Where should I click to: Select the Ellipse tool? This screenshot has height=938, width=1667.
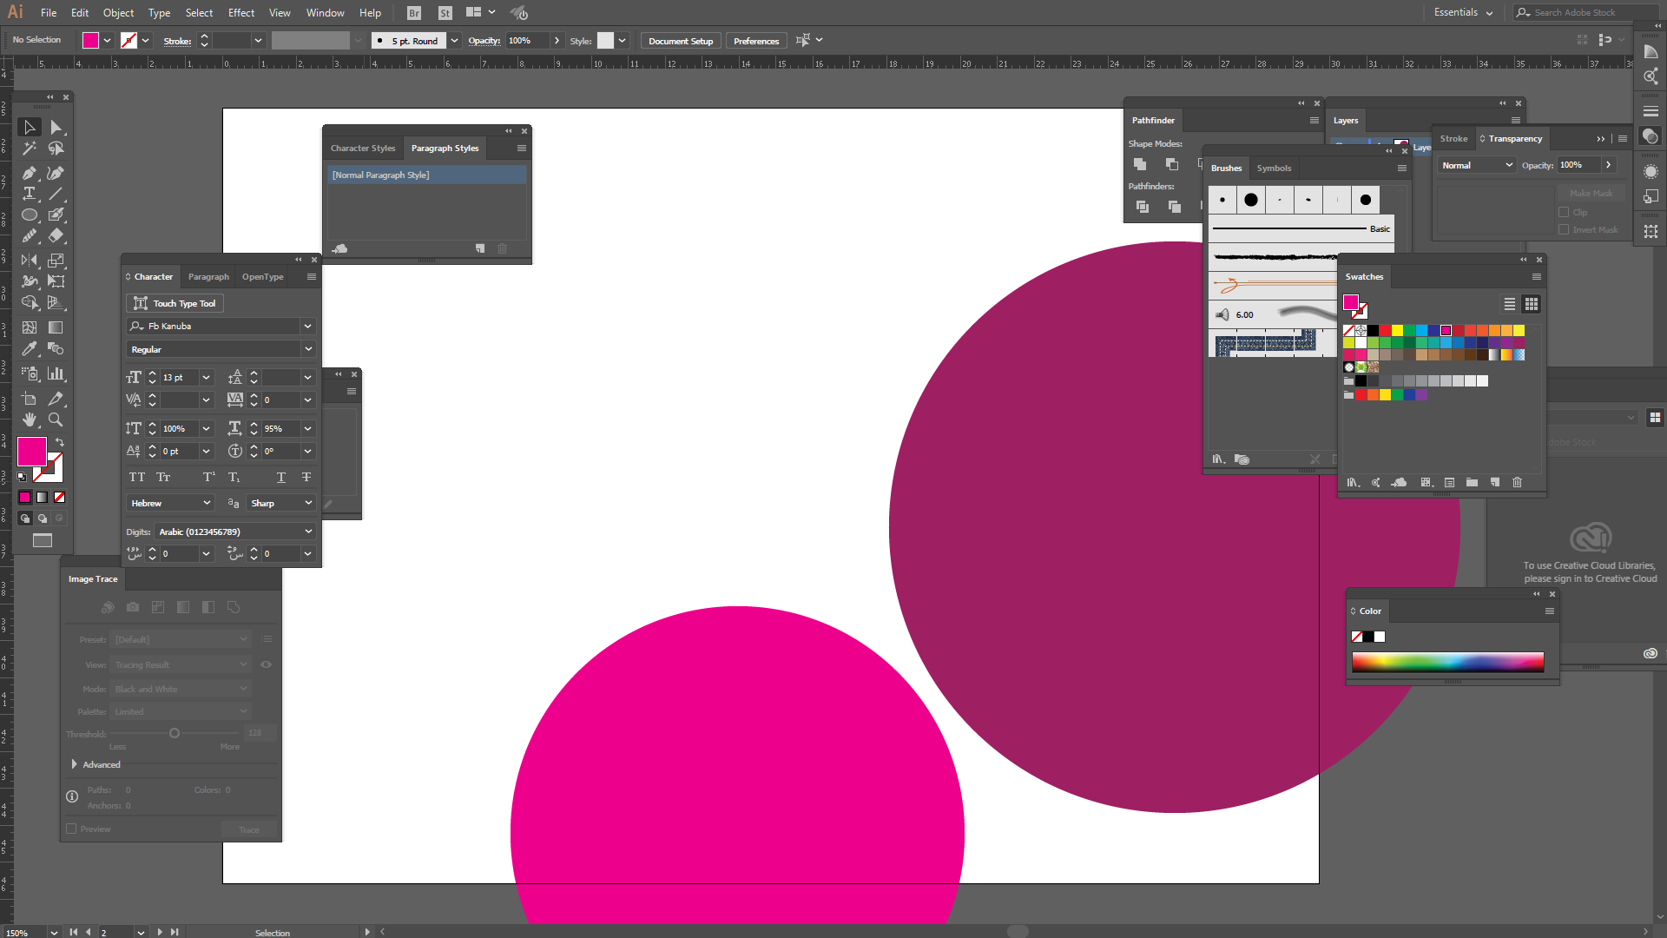pos(30,215)
